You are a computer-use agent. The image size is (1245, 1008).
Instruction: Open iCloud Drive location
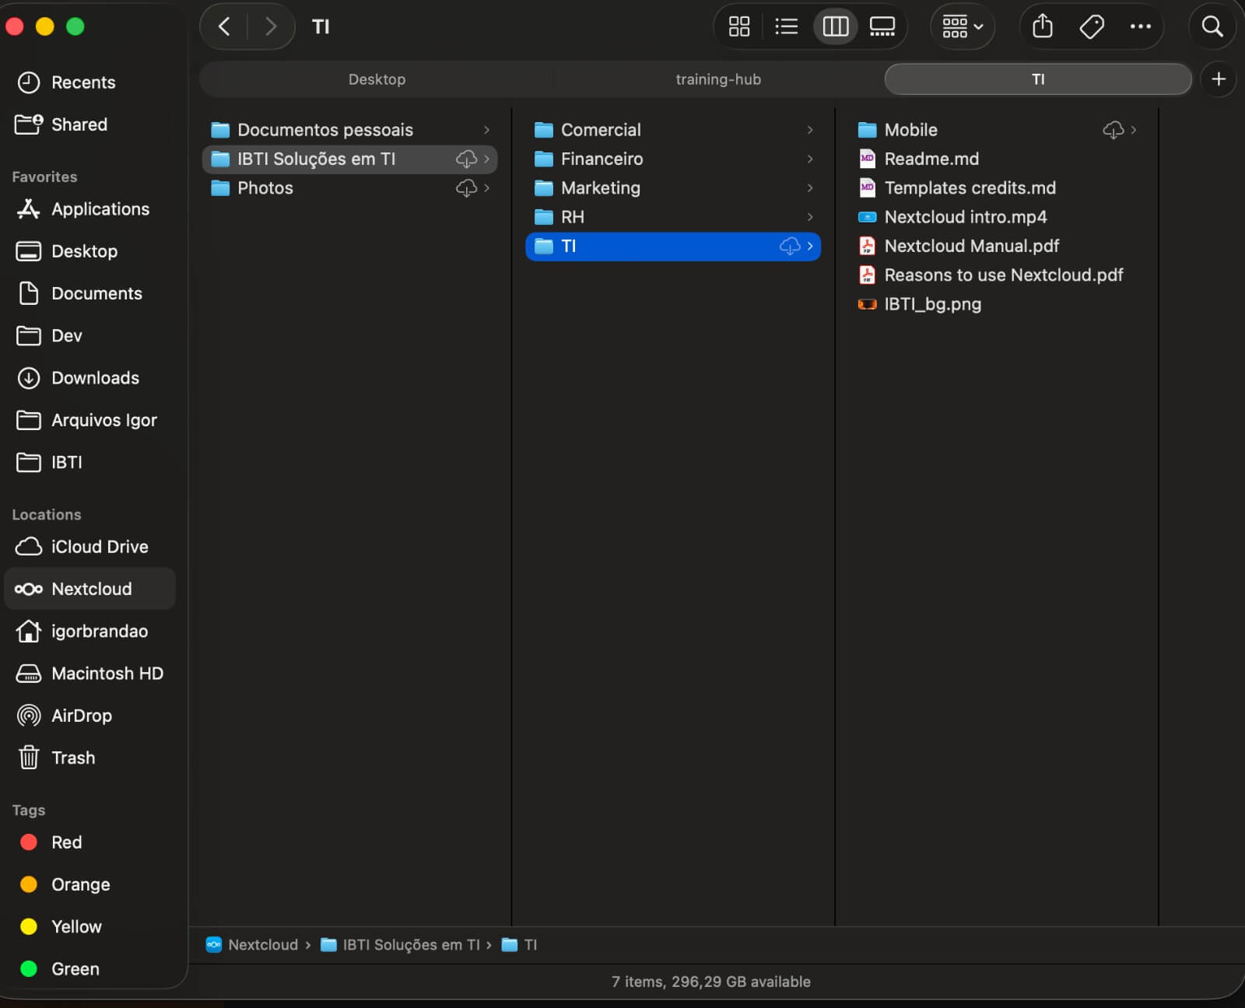pyautogui.click(x=89, y=547)
